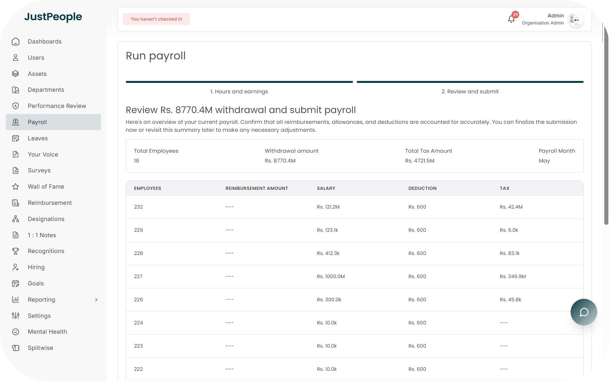
Task: Click Total Tax Amount Rs. 4721.5M
Action: [420, 161]
